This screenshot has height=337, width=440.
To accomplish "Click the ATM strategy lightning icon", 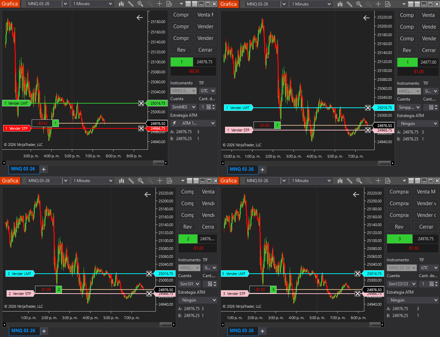I will pos(174,123).
